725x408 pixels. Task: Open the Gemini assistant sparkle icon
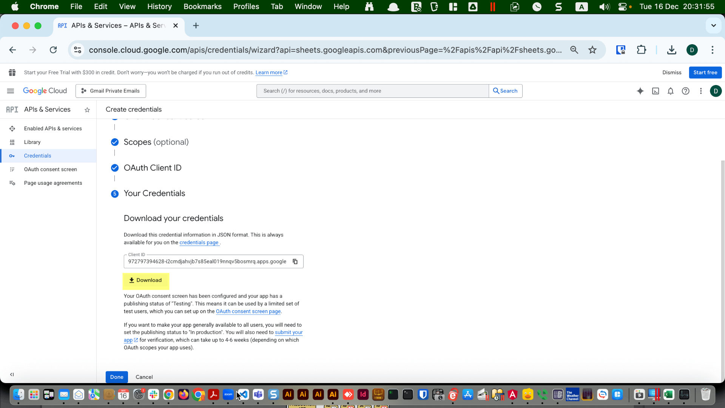click(x=640, y=91)
